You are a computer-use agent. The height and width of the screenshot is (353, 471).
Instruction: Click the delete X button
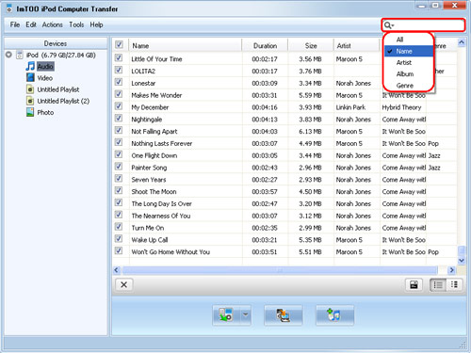[124, 284]
